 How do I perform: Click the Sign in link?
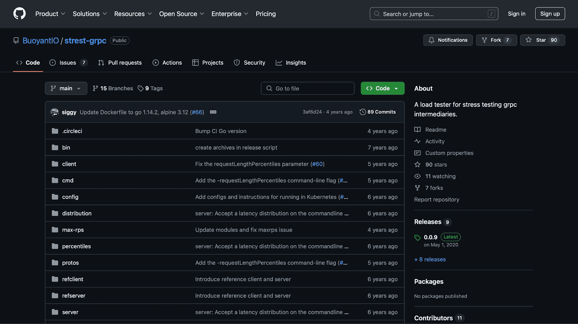517,14
